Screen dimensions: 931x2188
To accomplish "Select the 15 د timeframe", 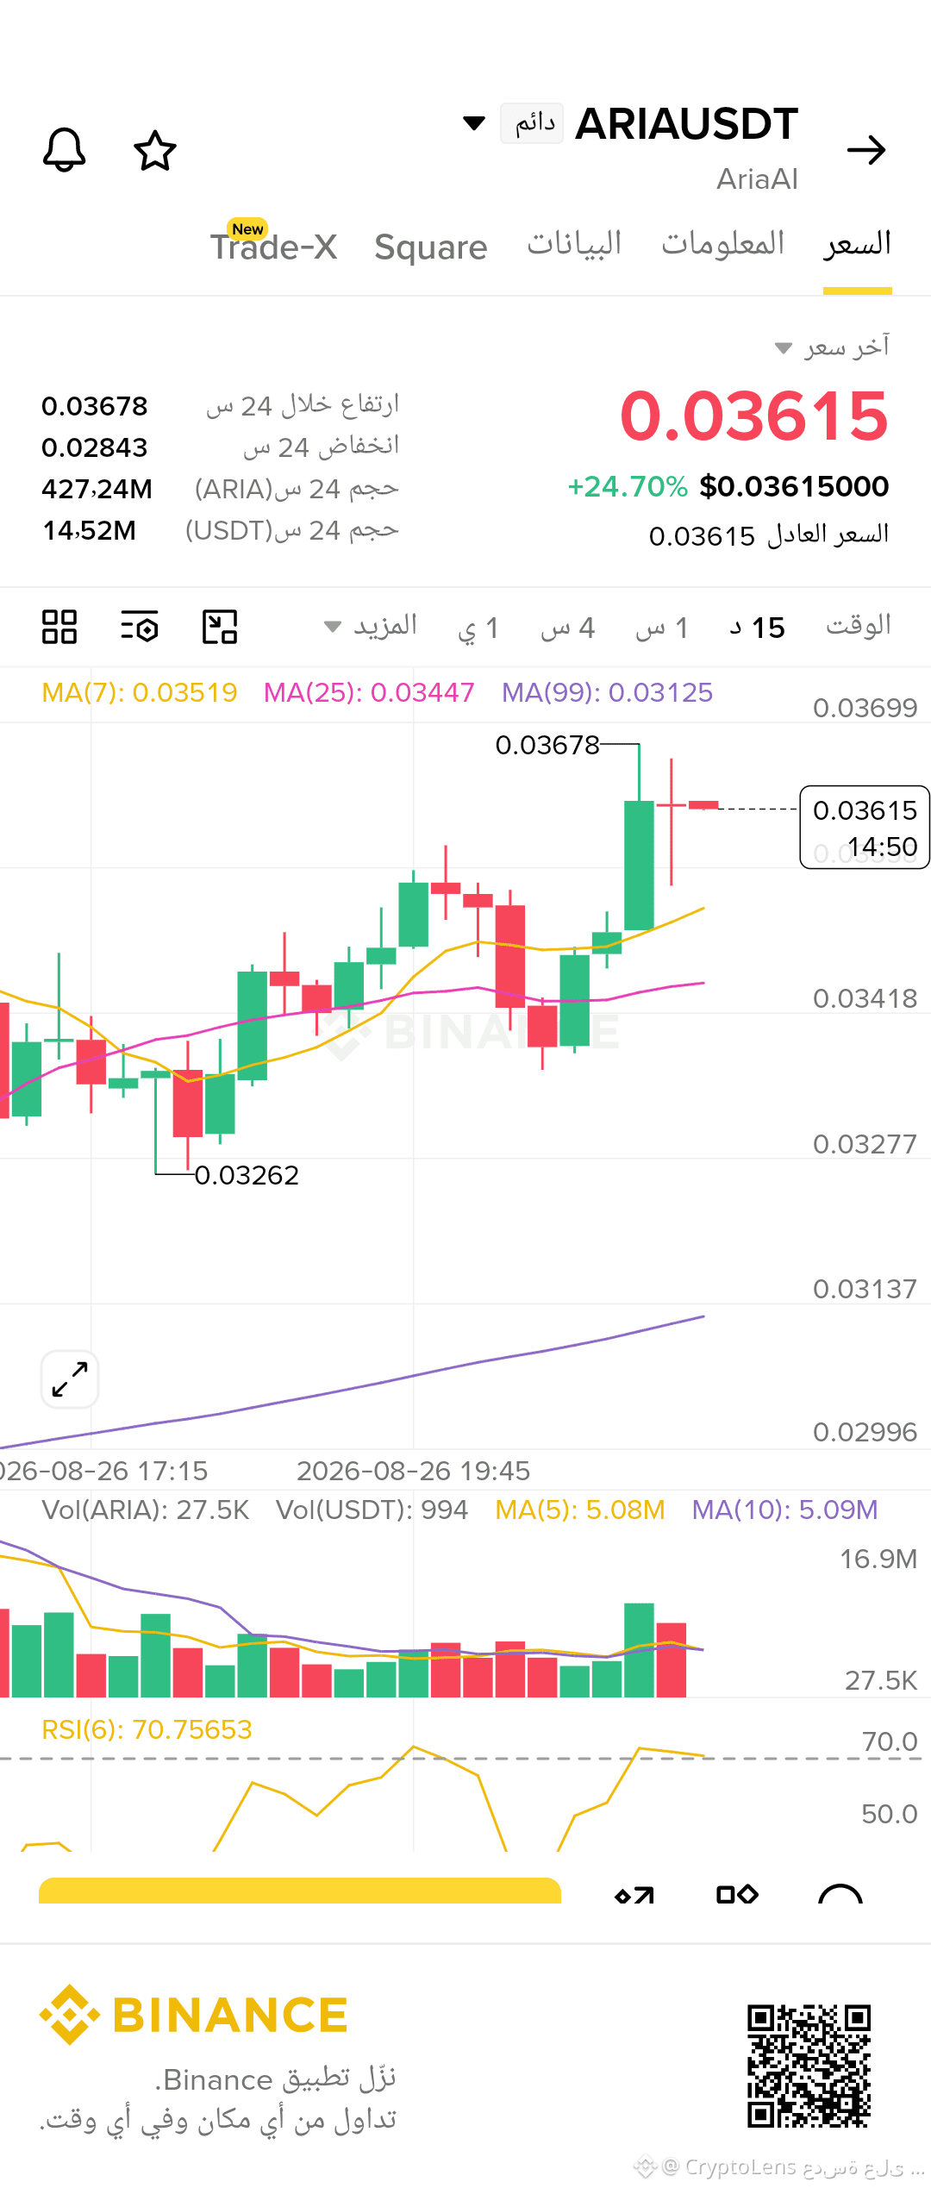I will coord(757,628).
